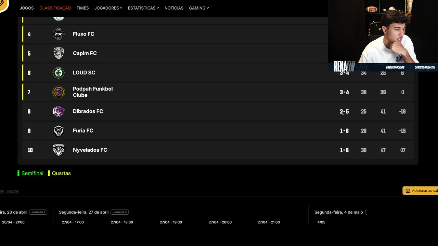Image resolution: width=438 pixels, height=246 pixels.
Task: Click Podpah goals scored 38
Action: (364, 92)
